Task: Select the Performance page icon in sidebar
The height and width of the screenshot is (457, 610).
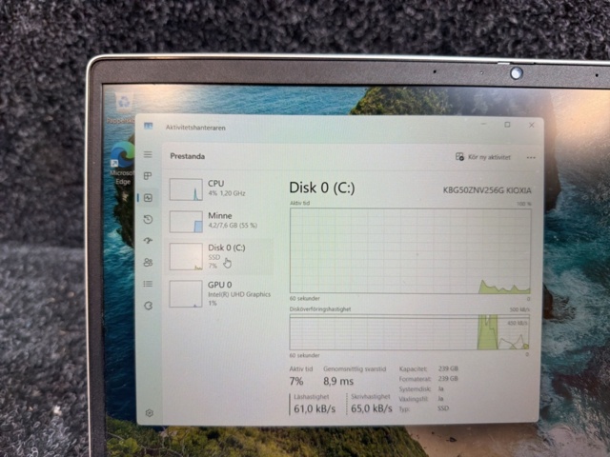Action: 148,198
